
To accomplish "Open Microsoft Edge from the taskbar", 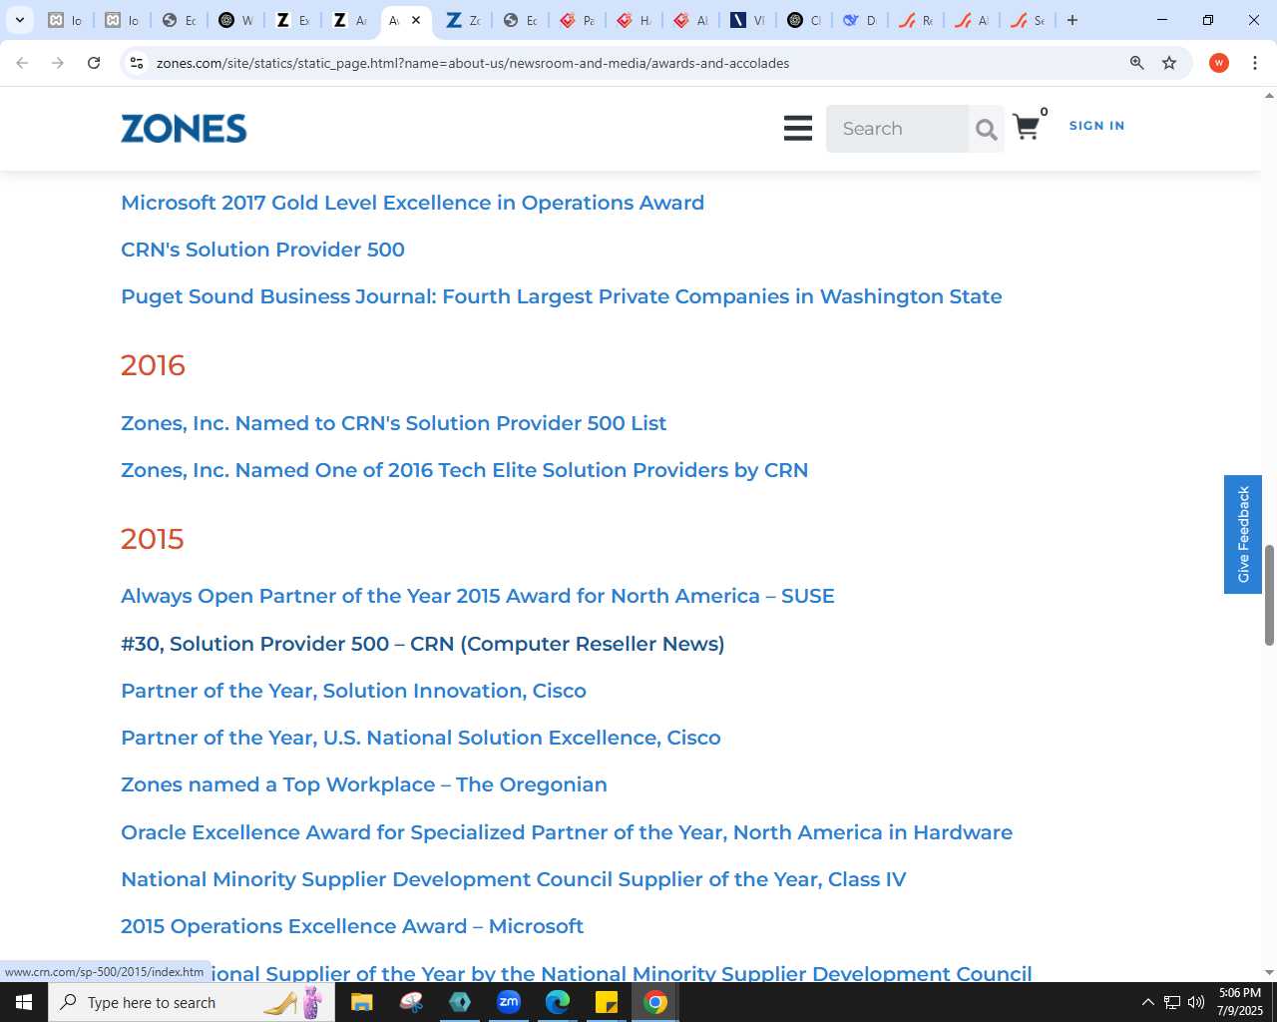I will [557, 1002].
